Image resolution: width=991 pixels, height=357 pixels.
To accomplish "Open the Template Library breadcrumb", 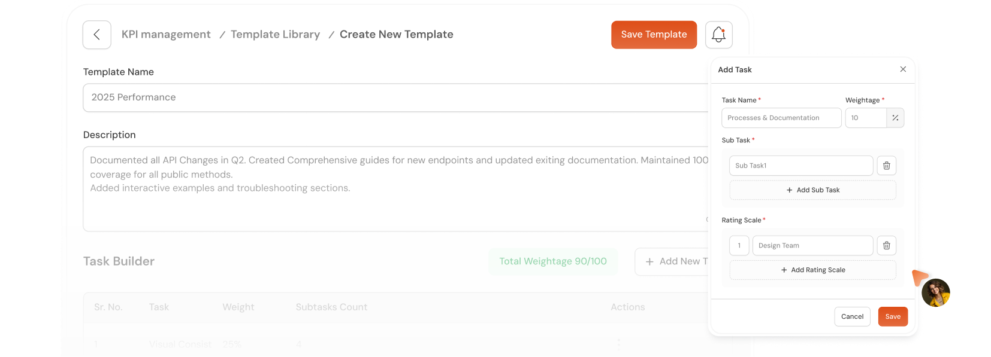I will pyautogui.click(x=275, y=35).
